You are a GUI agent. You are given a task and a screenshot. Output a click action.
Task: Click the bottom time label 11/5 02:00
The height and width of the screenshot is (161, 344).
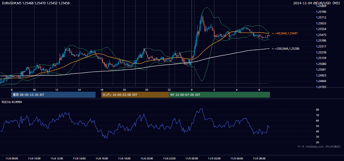(214, 158)
